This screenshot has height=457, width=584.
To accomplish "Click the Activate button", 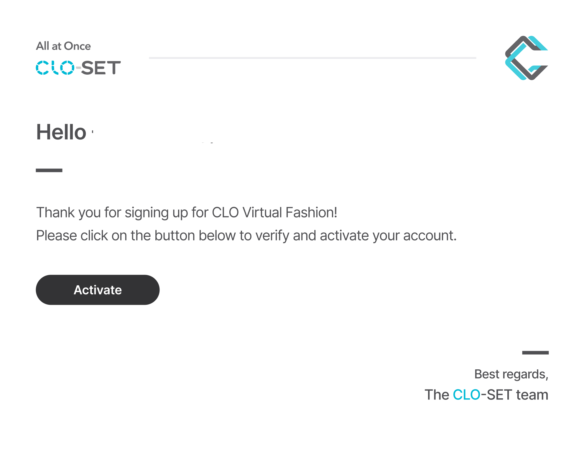I will click(98, 290).
